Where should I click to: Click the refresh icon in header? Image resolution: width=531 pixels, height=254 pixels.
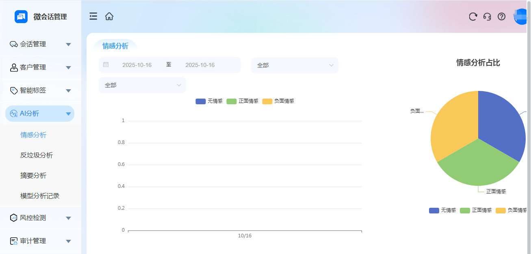(473, 17)
